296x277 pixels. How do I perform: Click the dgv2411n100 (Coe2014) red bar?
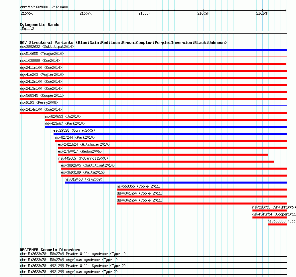click(x=153, y=71)
